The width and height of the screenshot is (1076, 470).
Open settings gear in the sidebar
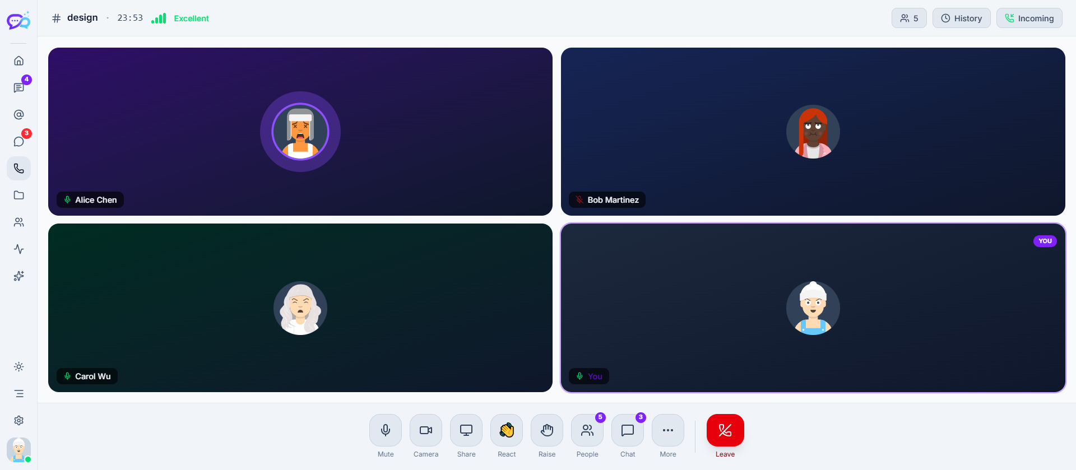click(18, 420)
